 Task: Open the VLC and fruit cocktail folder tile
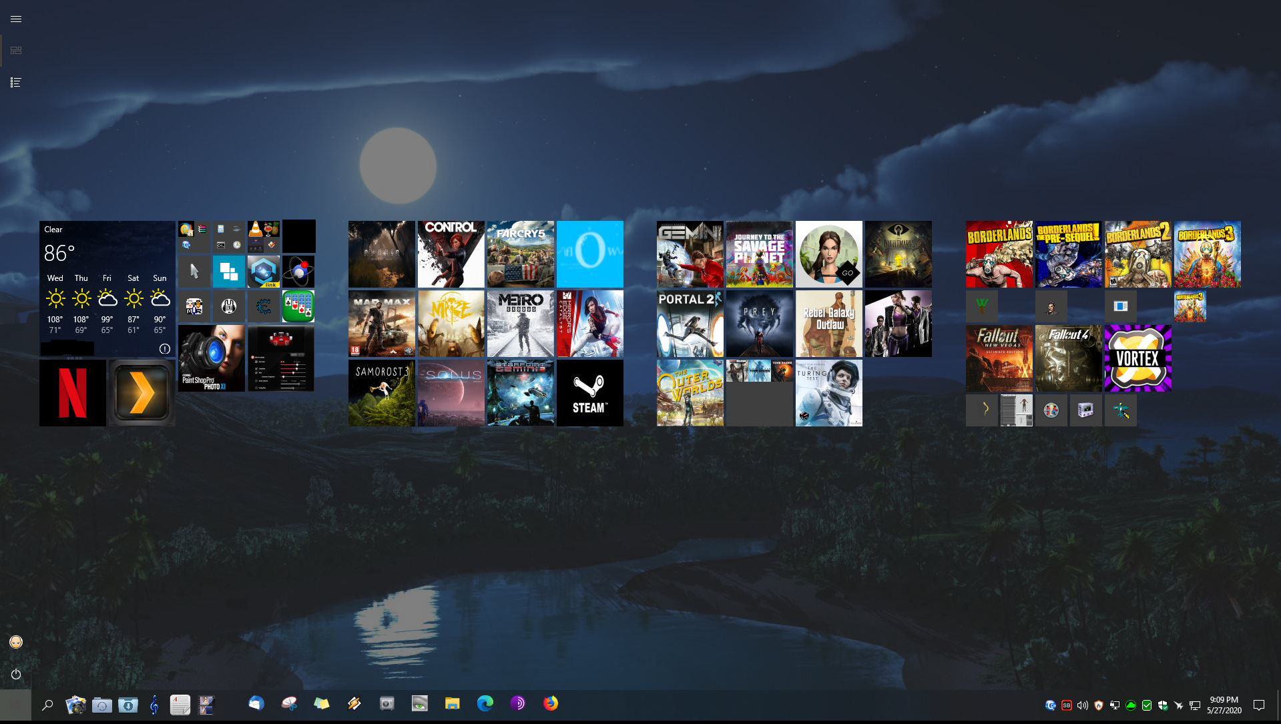coord(264,237)
